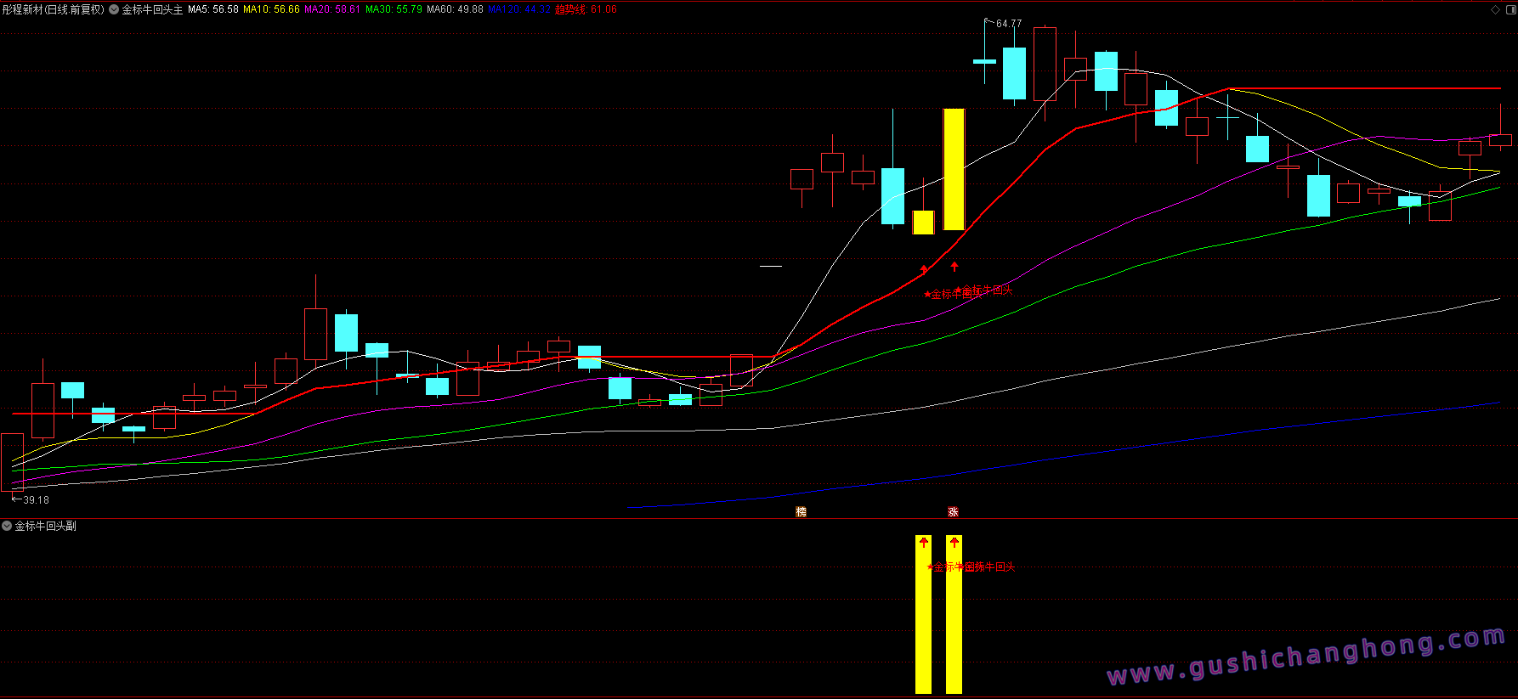Select the yellow MA10 value label

click(x=271, y=9)
